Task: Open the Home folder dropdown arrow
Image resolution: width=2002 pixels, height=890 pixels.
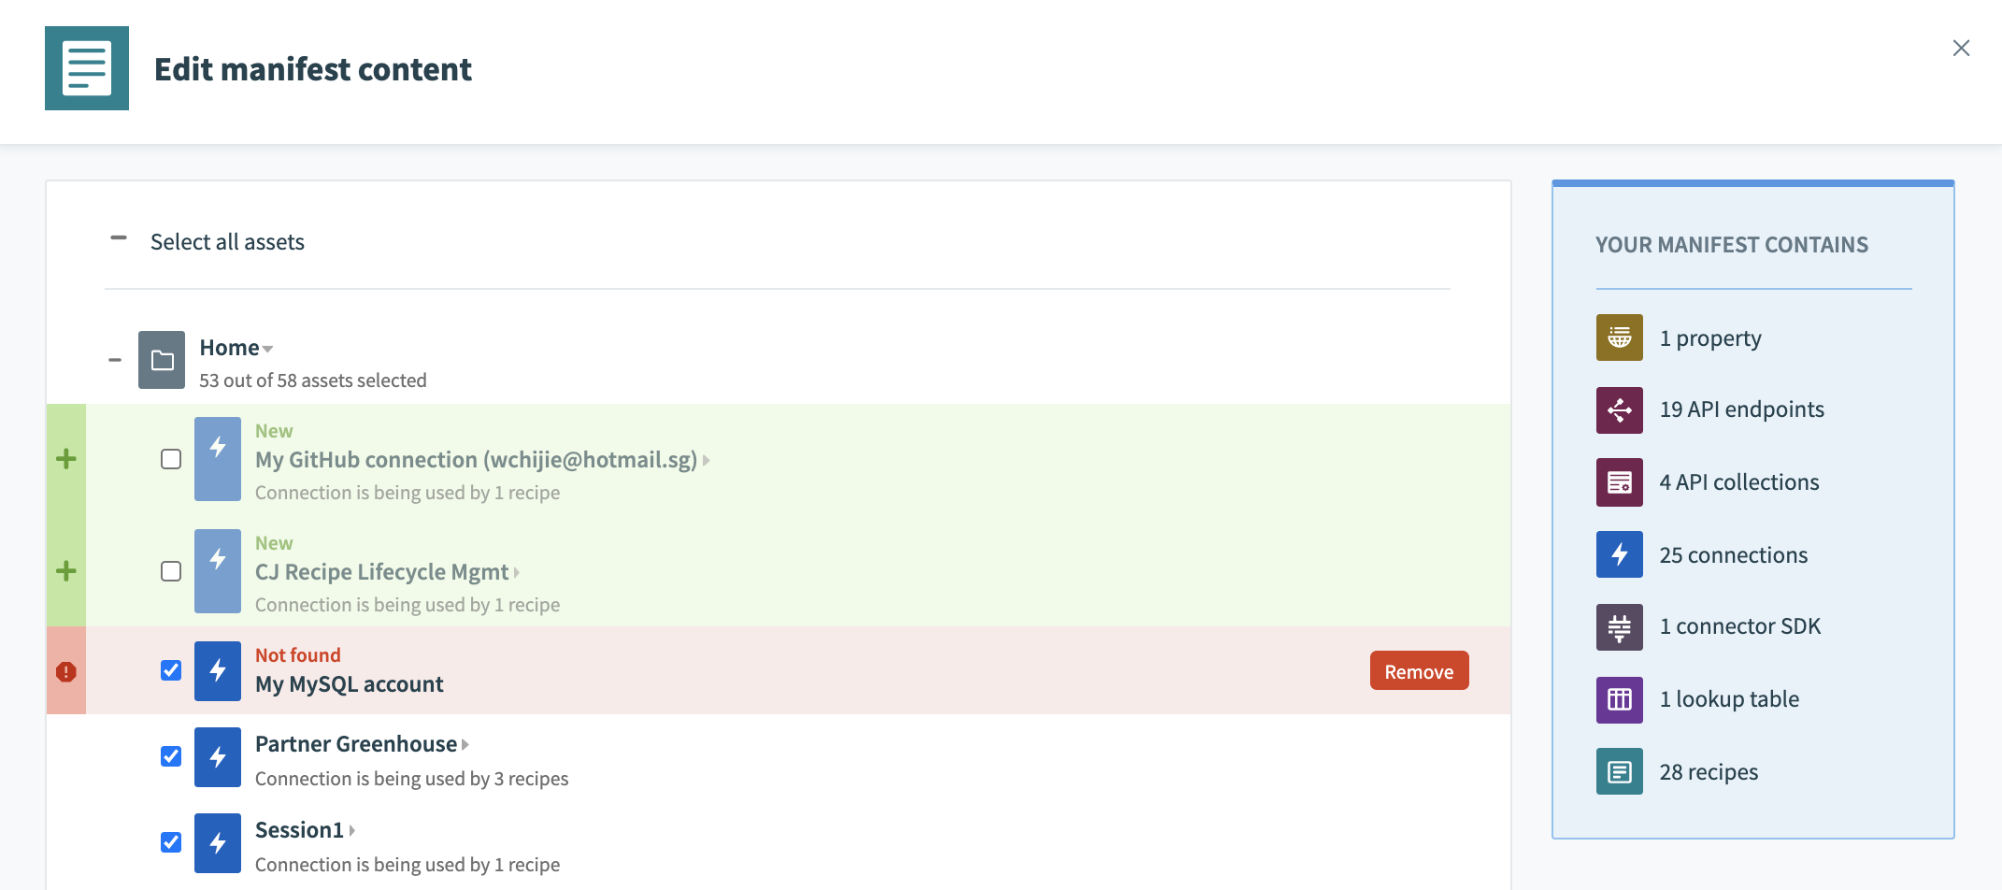Action: (268, 349)
